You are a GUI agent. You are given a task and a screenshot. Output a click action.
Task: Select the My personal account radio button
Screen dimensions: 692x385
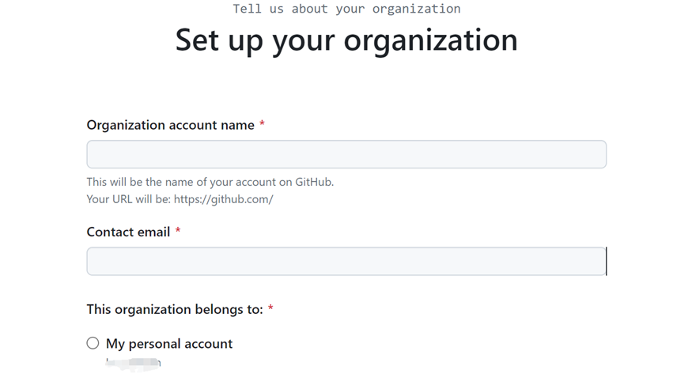(x=93, y=343)
